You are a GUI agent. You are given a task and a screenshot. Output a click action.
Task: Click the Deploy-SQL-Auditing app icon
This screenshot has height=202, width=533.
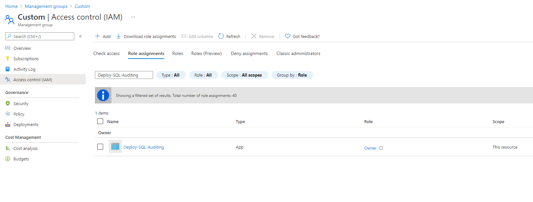pyautogui.click(x=115, y=146)
